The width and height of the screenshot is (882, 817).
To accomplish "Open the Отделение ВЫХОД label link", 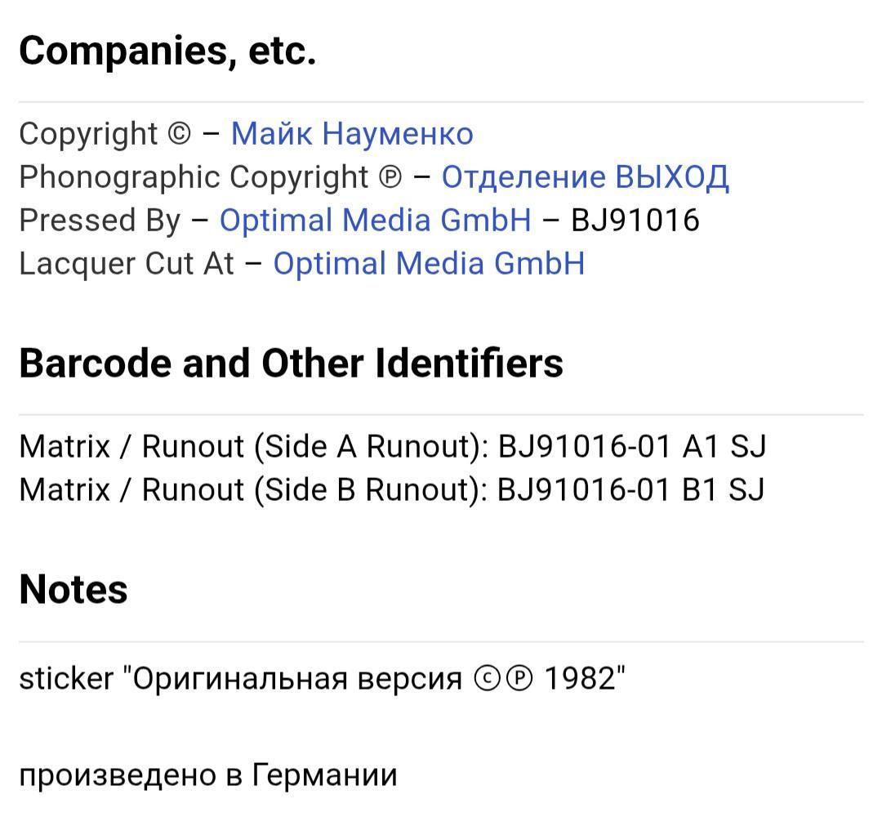I will coord(585,177).
